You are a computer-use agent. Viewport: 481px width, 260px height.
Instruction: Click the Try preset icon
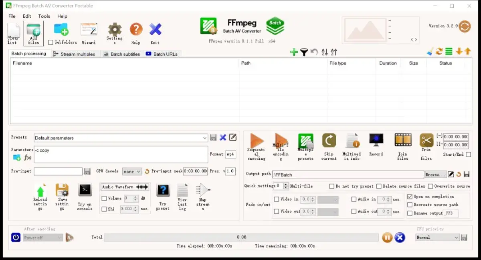(163, 190)
